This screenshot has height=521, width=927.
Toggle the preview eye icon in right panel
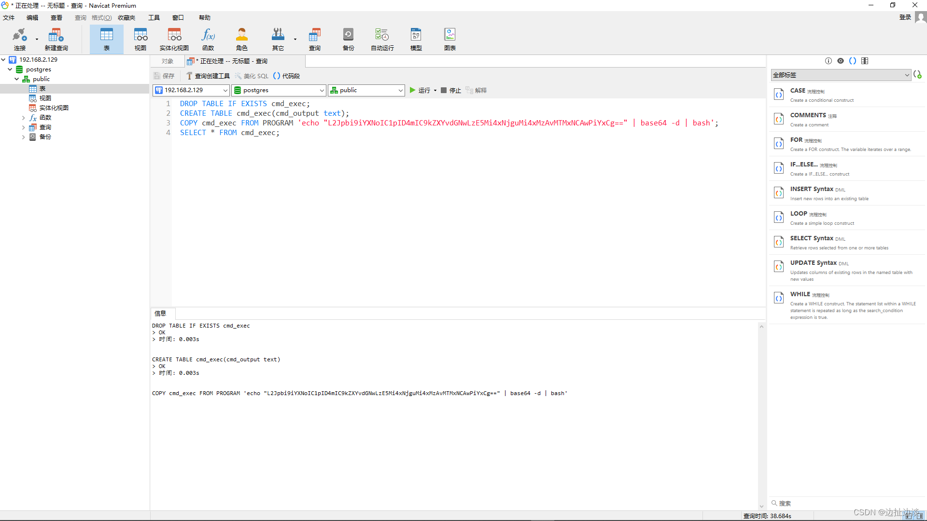click(x=841, y=61)
